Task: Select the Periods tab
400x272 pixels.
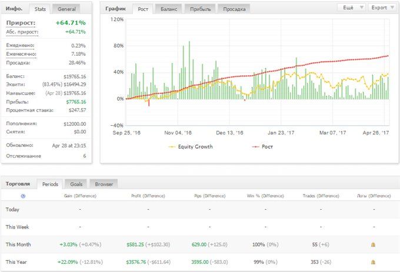Action: point(50,184)
